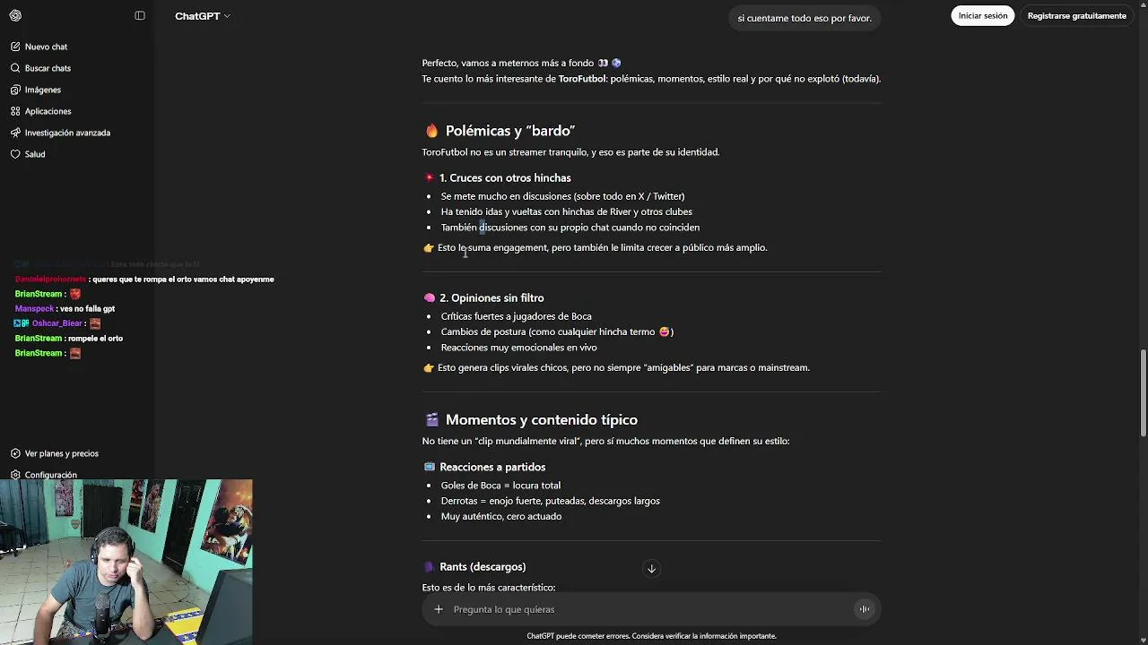
Task: Click bullet 'Goles de Boca = locura total'
Action: (500, 486)
